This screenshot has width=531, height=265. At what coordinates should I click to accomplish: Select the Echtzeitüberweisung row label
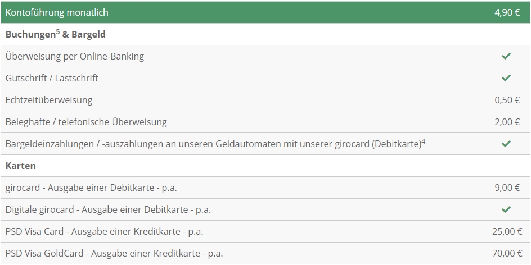49,100
